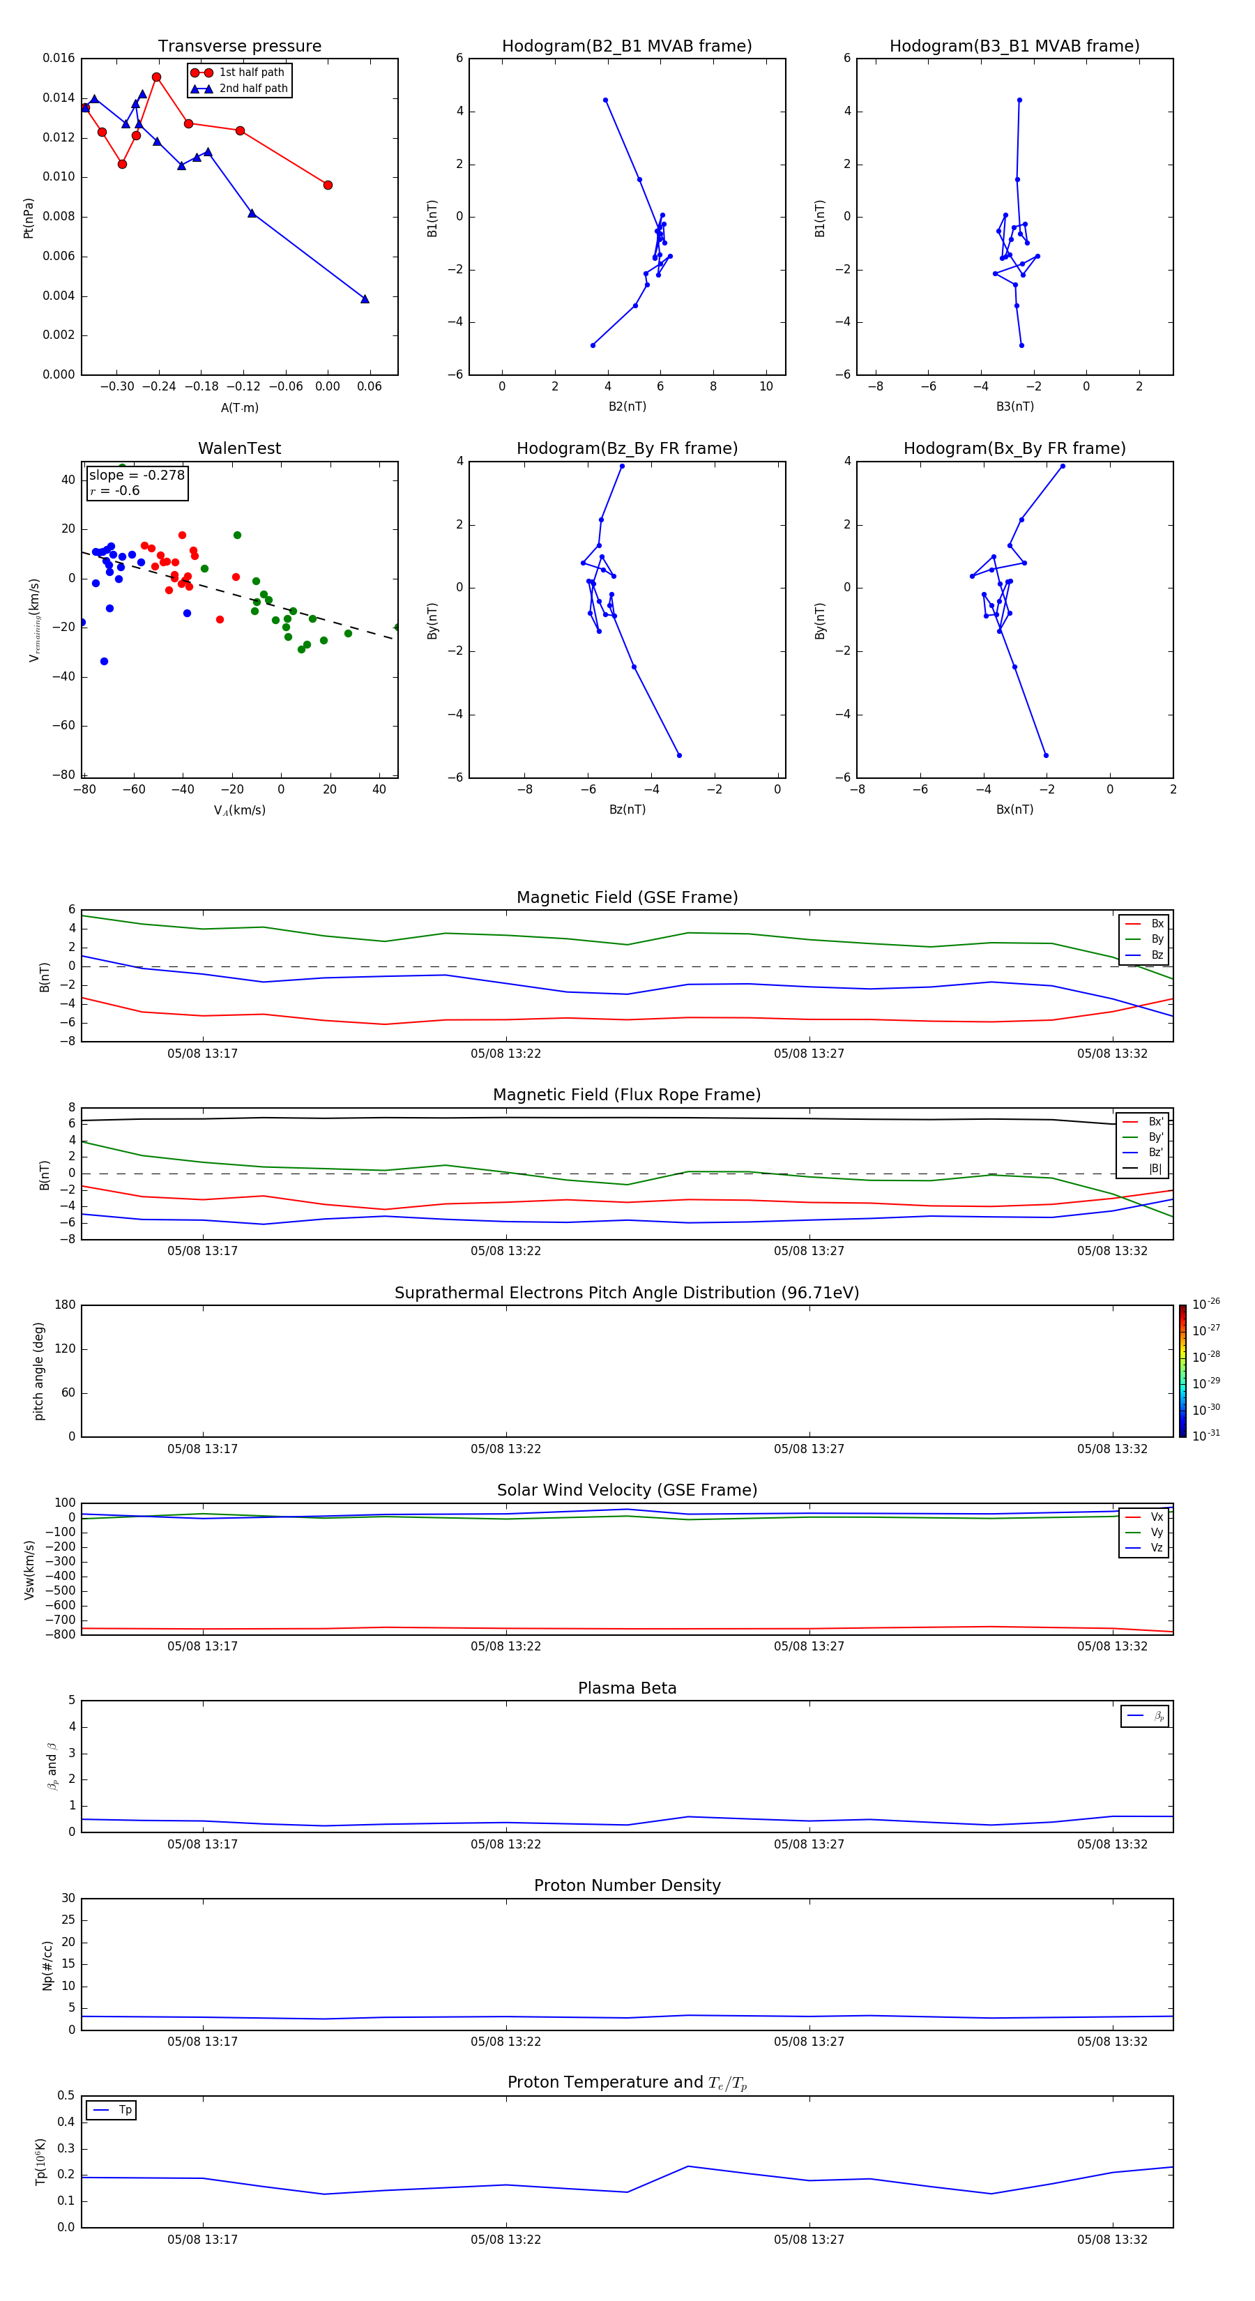Viewport: 1255px width, 2301px height.
Task: Click 'Suprathermal Electrons Pitch Angle Distribution' title
Action: click(x=627, y=1293)
